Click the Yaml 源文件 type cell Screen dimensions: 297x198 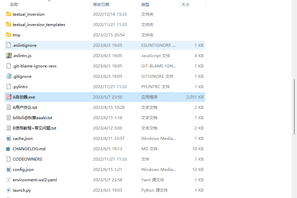[x=153, y=180]
